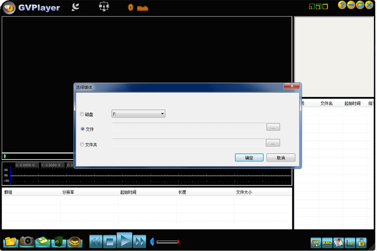Click the 分辨率 column header
377x251 pixels.
coord(89,192)
